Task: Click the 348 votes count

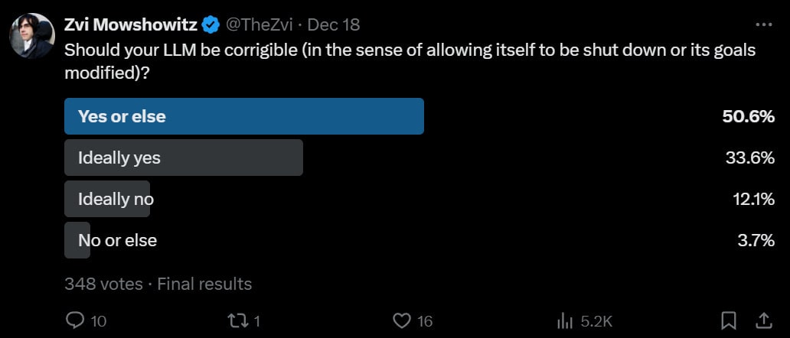Action: (103, 284)
